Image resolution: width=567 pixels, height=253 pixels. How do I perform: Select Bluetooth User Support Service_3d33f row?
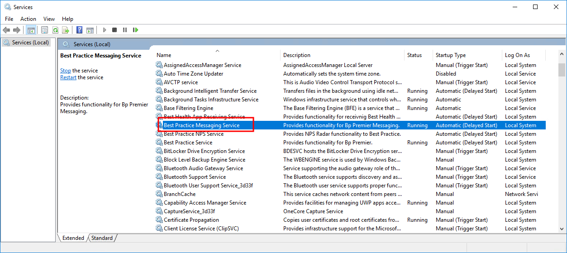[x=350, y=186]
